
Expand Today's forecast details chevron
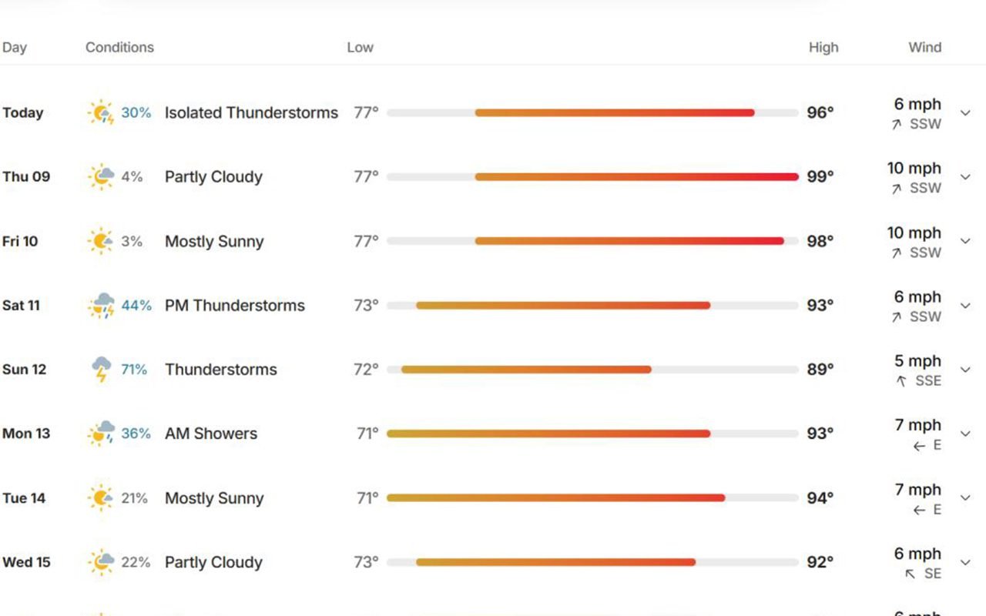click(x=965, y=113)
